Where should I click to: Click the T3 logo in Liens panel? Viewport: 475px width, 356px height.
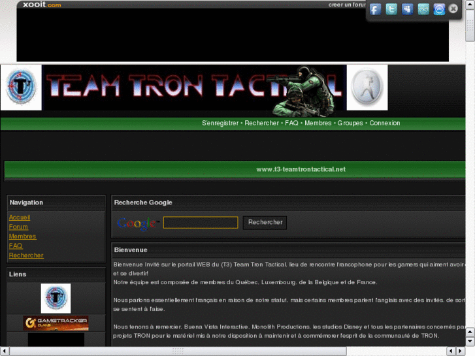coord(56,299)
